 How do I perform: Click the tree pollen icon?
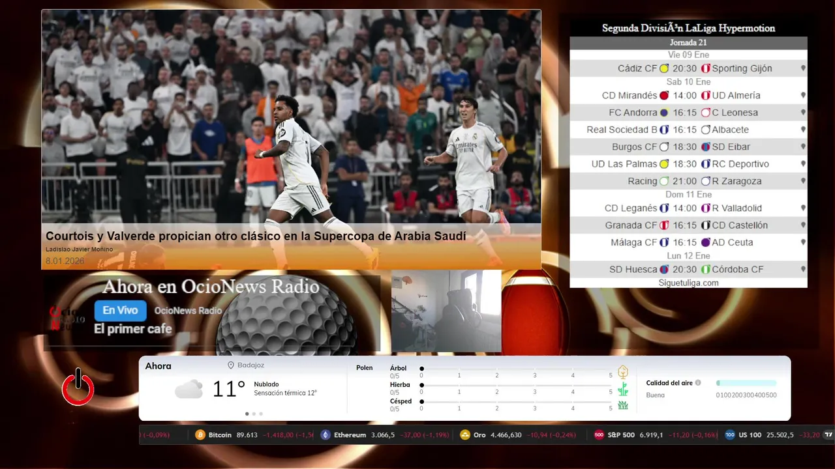click(623, 372)
